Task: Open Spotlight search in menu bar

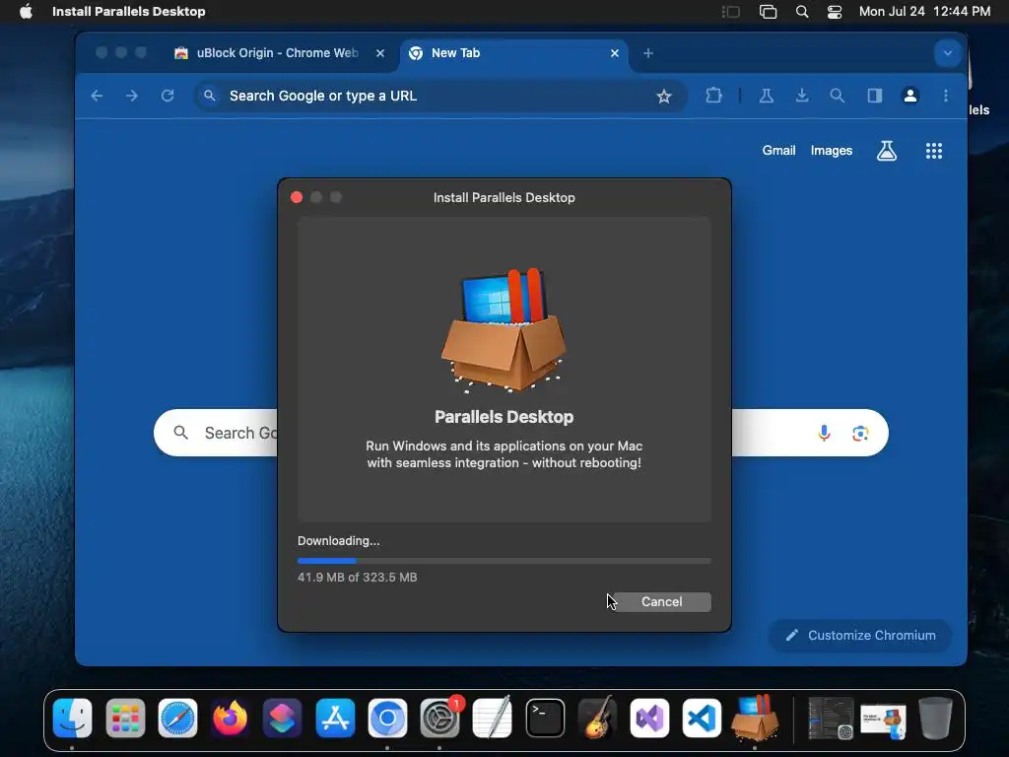Action: (802, 12)
